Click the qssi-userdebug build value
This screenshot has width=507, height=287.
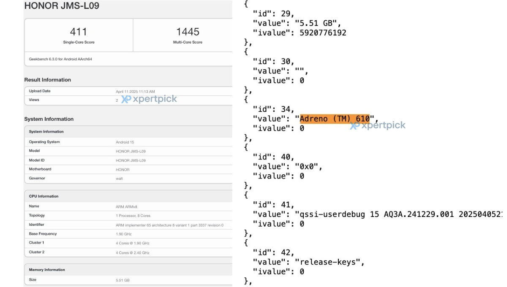tap(399, 214)
